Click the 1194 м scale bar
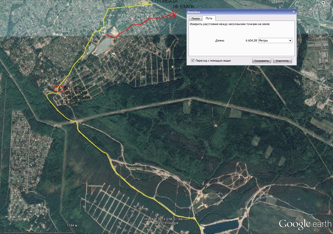The image size is (333, 234). click(x=36, y=230)
